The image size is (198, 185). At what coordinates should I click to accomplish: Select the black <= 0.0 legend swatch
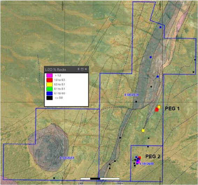click(49, 98)
